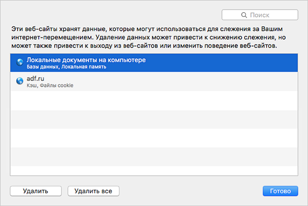
Task: Click blank dialog area between Удалить все and Готово
Action: [191, 191]
